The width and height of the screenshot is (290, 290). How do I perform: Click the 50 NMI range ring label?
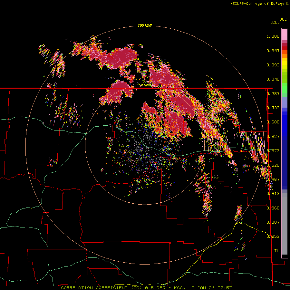pos(145,85)
